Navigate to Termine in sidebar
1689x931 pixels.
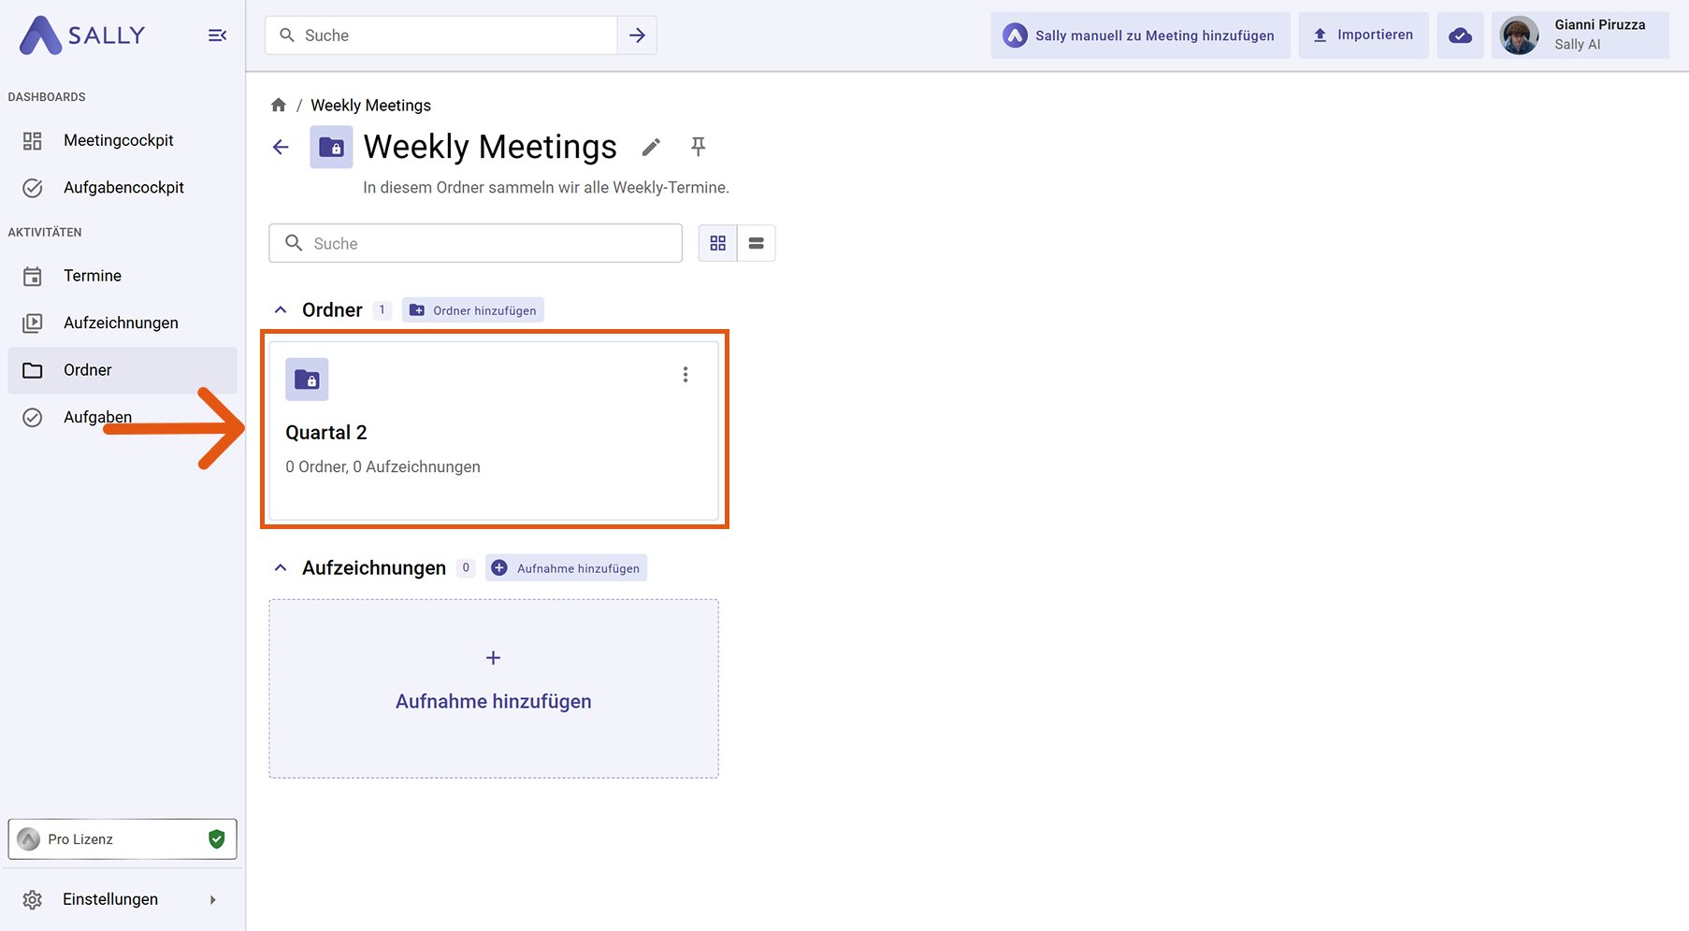click(x=93, y=276)
